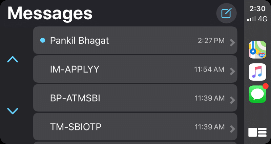Tap the Messages title header

[x=50, y=14]
